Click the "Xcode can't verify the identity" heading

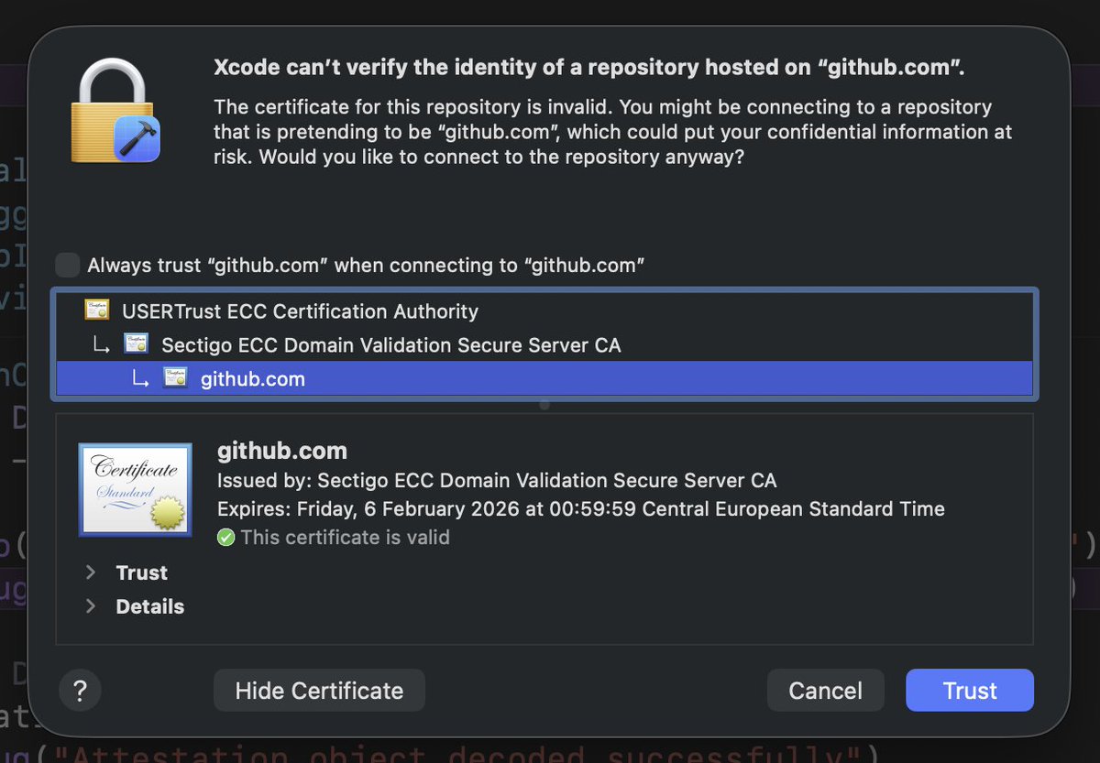[588, 68]
